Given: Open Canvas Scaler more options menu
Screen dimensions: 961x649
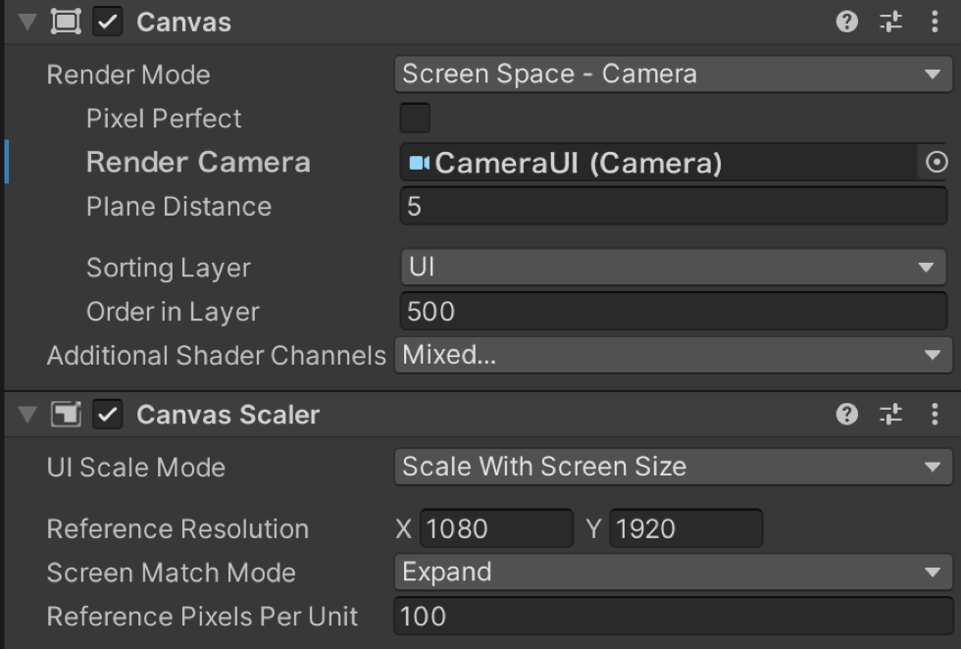Looking at the screenshot, I should [x=934, y=415].
